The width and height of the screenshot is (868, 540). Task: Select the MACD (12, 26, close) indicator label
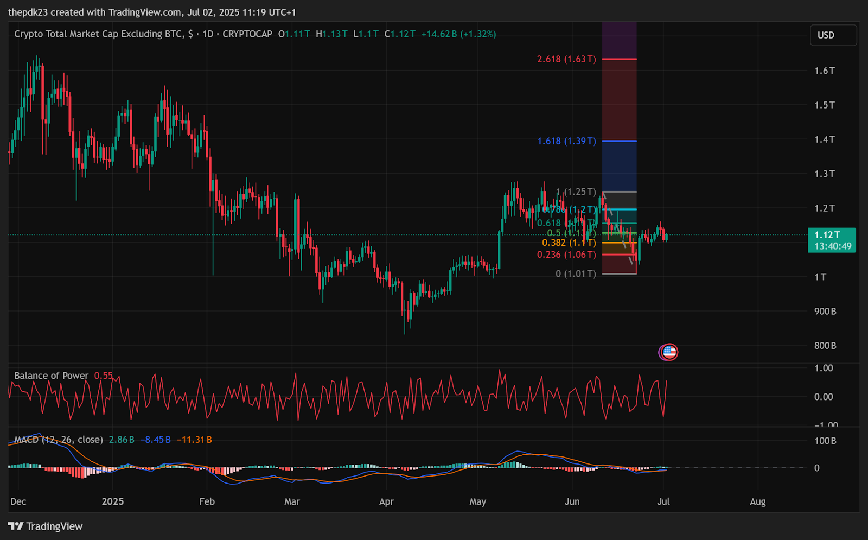[59, 440]
